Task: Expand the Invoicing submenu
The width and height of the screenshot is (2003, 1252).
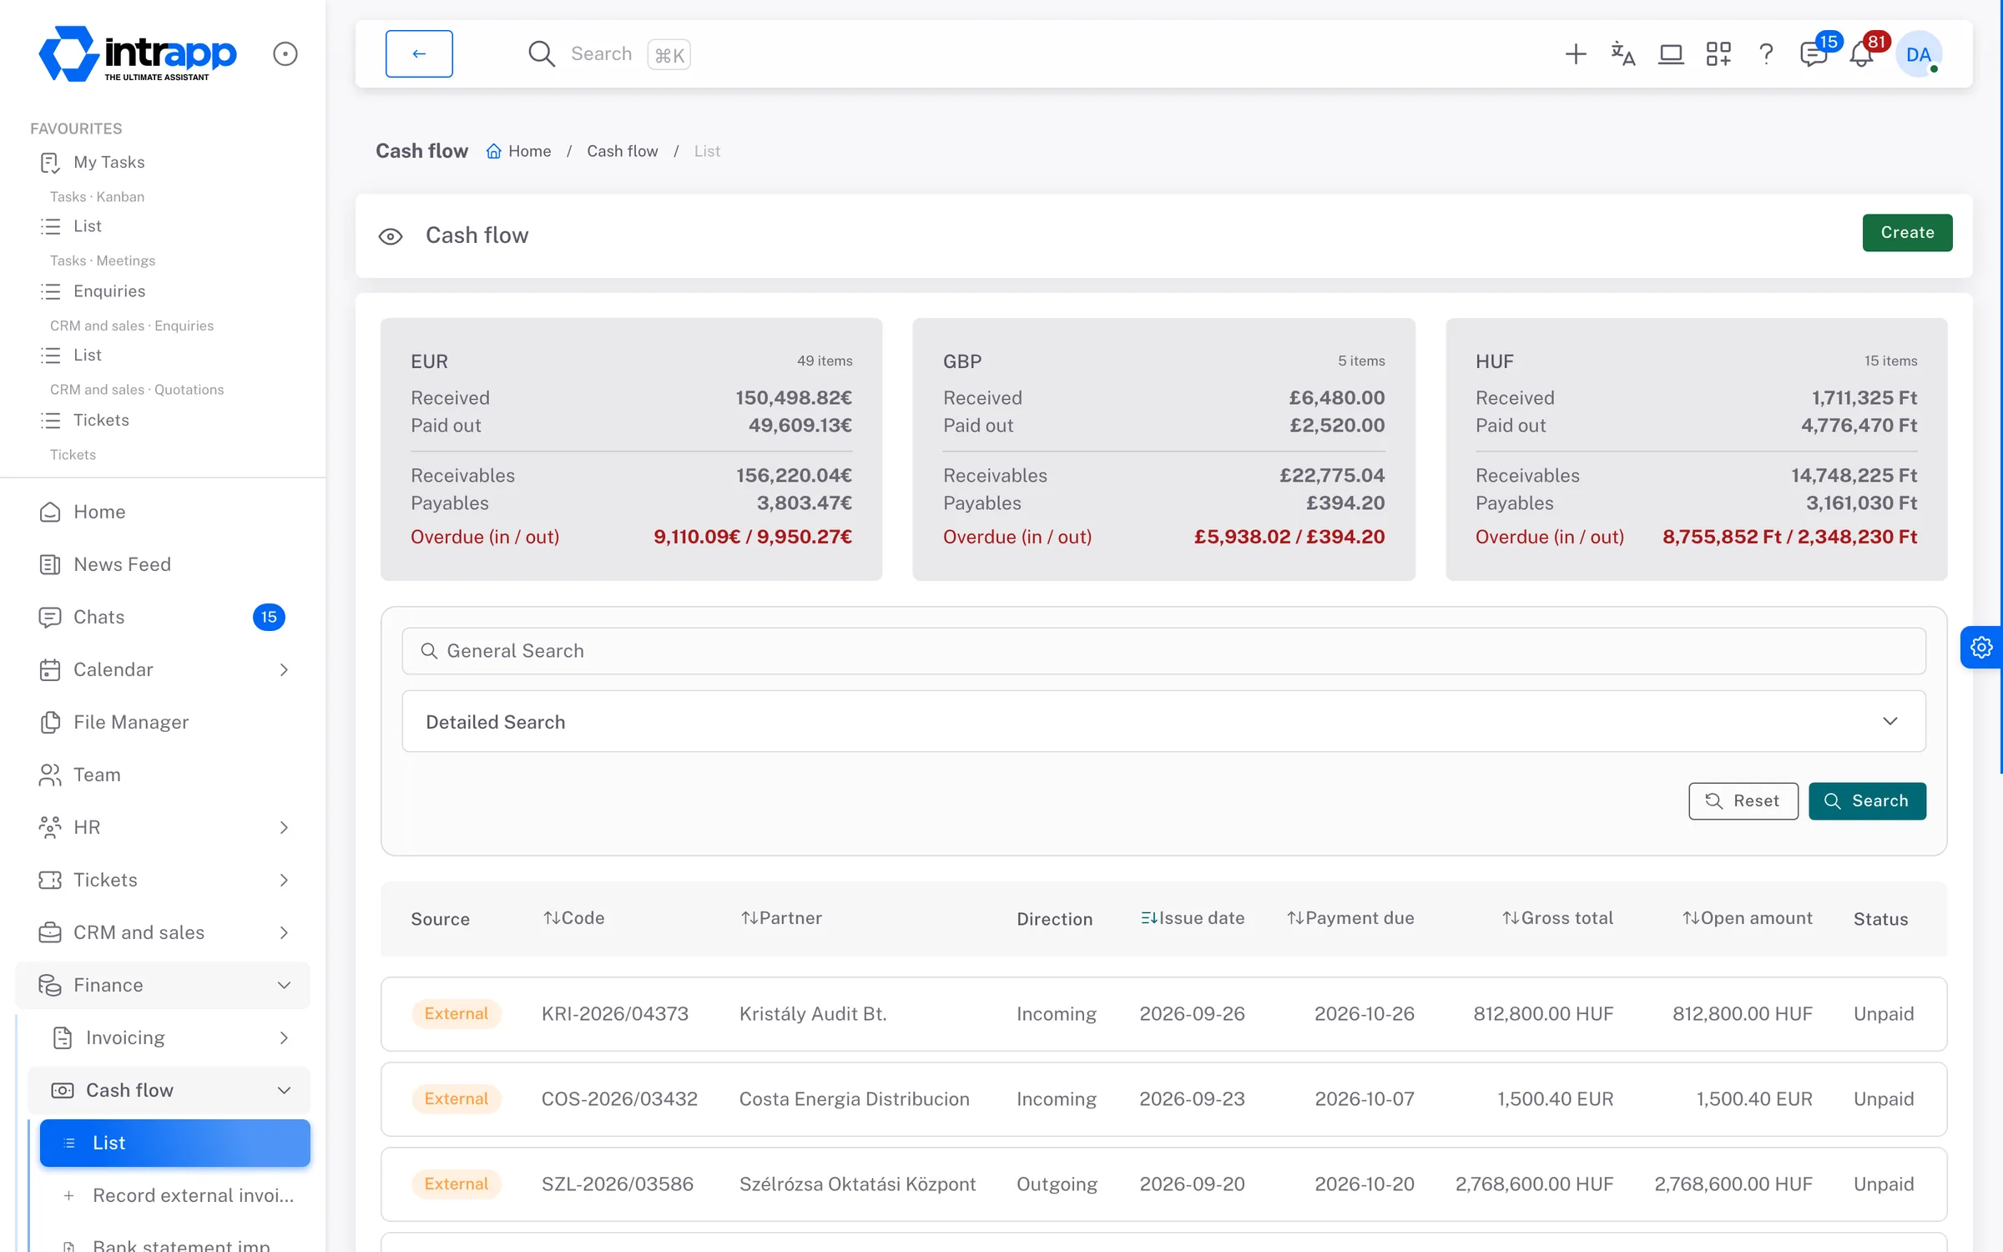Action: (x=169, y=1037)
